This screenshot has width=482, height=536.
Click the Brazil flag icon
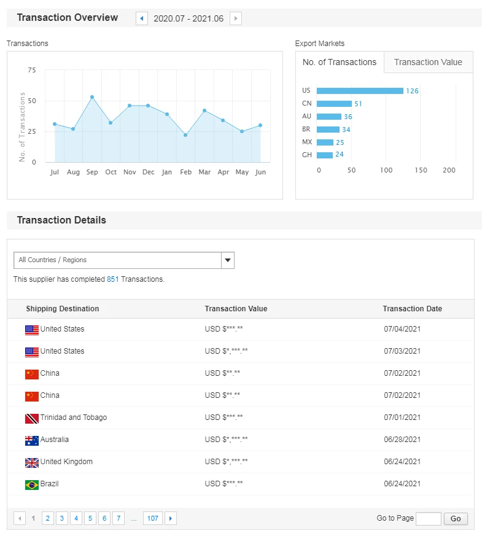point(32,484)
